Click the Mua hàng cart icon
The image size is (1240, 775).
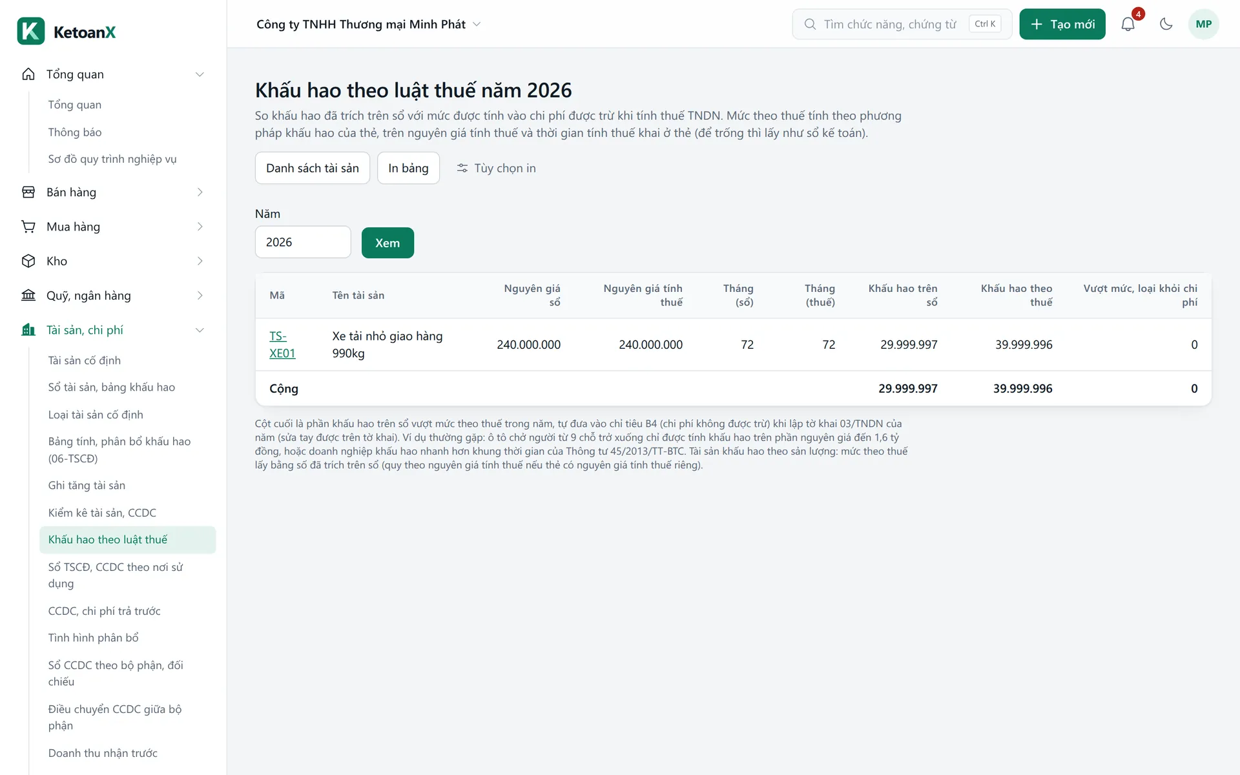point(28,227)
